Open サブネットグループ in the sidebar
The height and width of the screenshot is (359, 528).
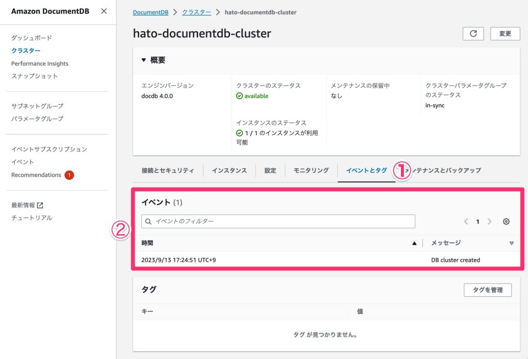point(37,106)
